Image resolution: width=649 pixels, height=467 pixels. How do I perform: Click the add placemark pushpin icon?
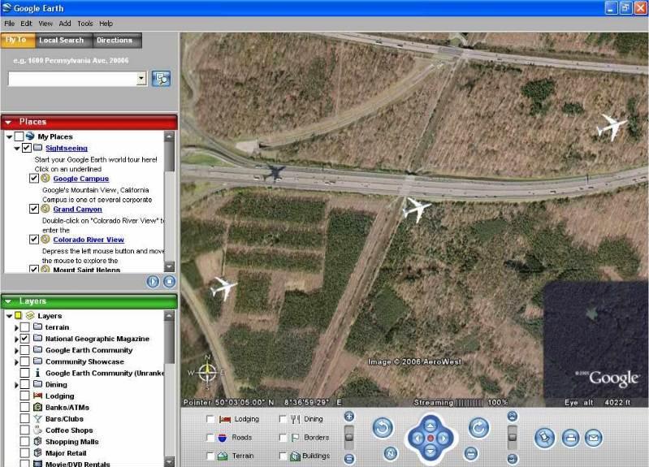(x=544, y=438)
